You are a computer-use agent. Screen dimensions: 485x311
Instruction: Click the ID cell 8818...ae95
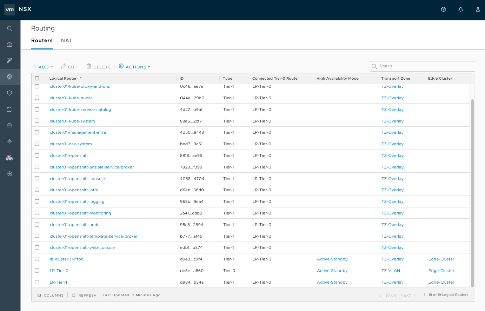point(191,155)
